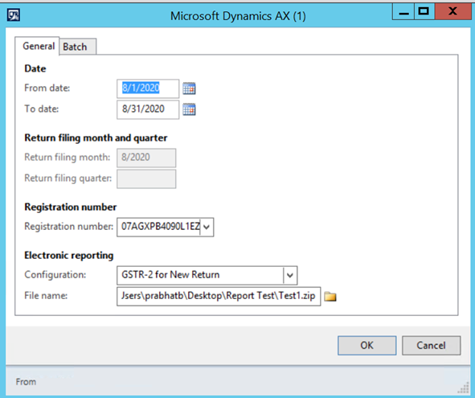Click the window resize grip in corner
The width and height of the screenshot is (475, 398).
463,388
